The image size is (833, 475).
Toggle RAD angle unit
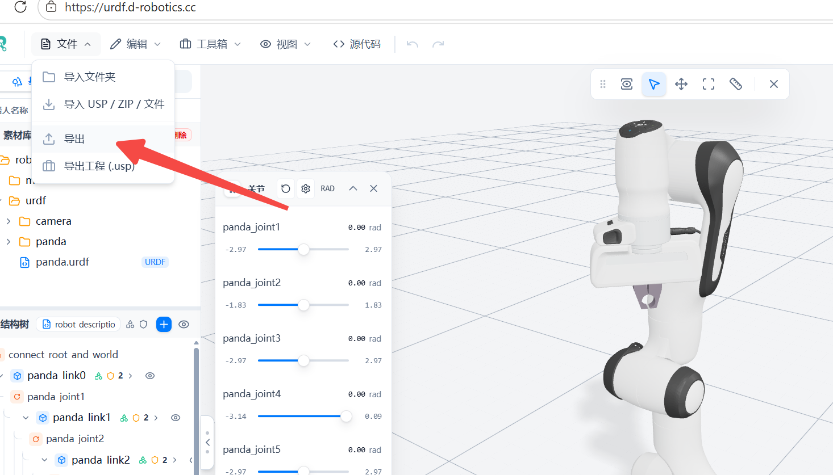(x=328, y=188)
